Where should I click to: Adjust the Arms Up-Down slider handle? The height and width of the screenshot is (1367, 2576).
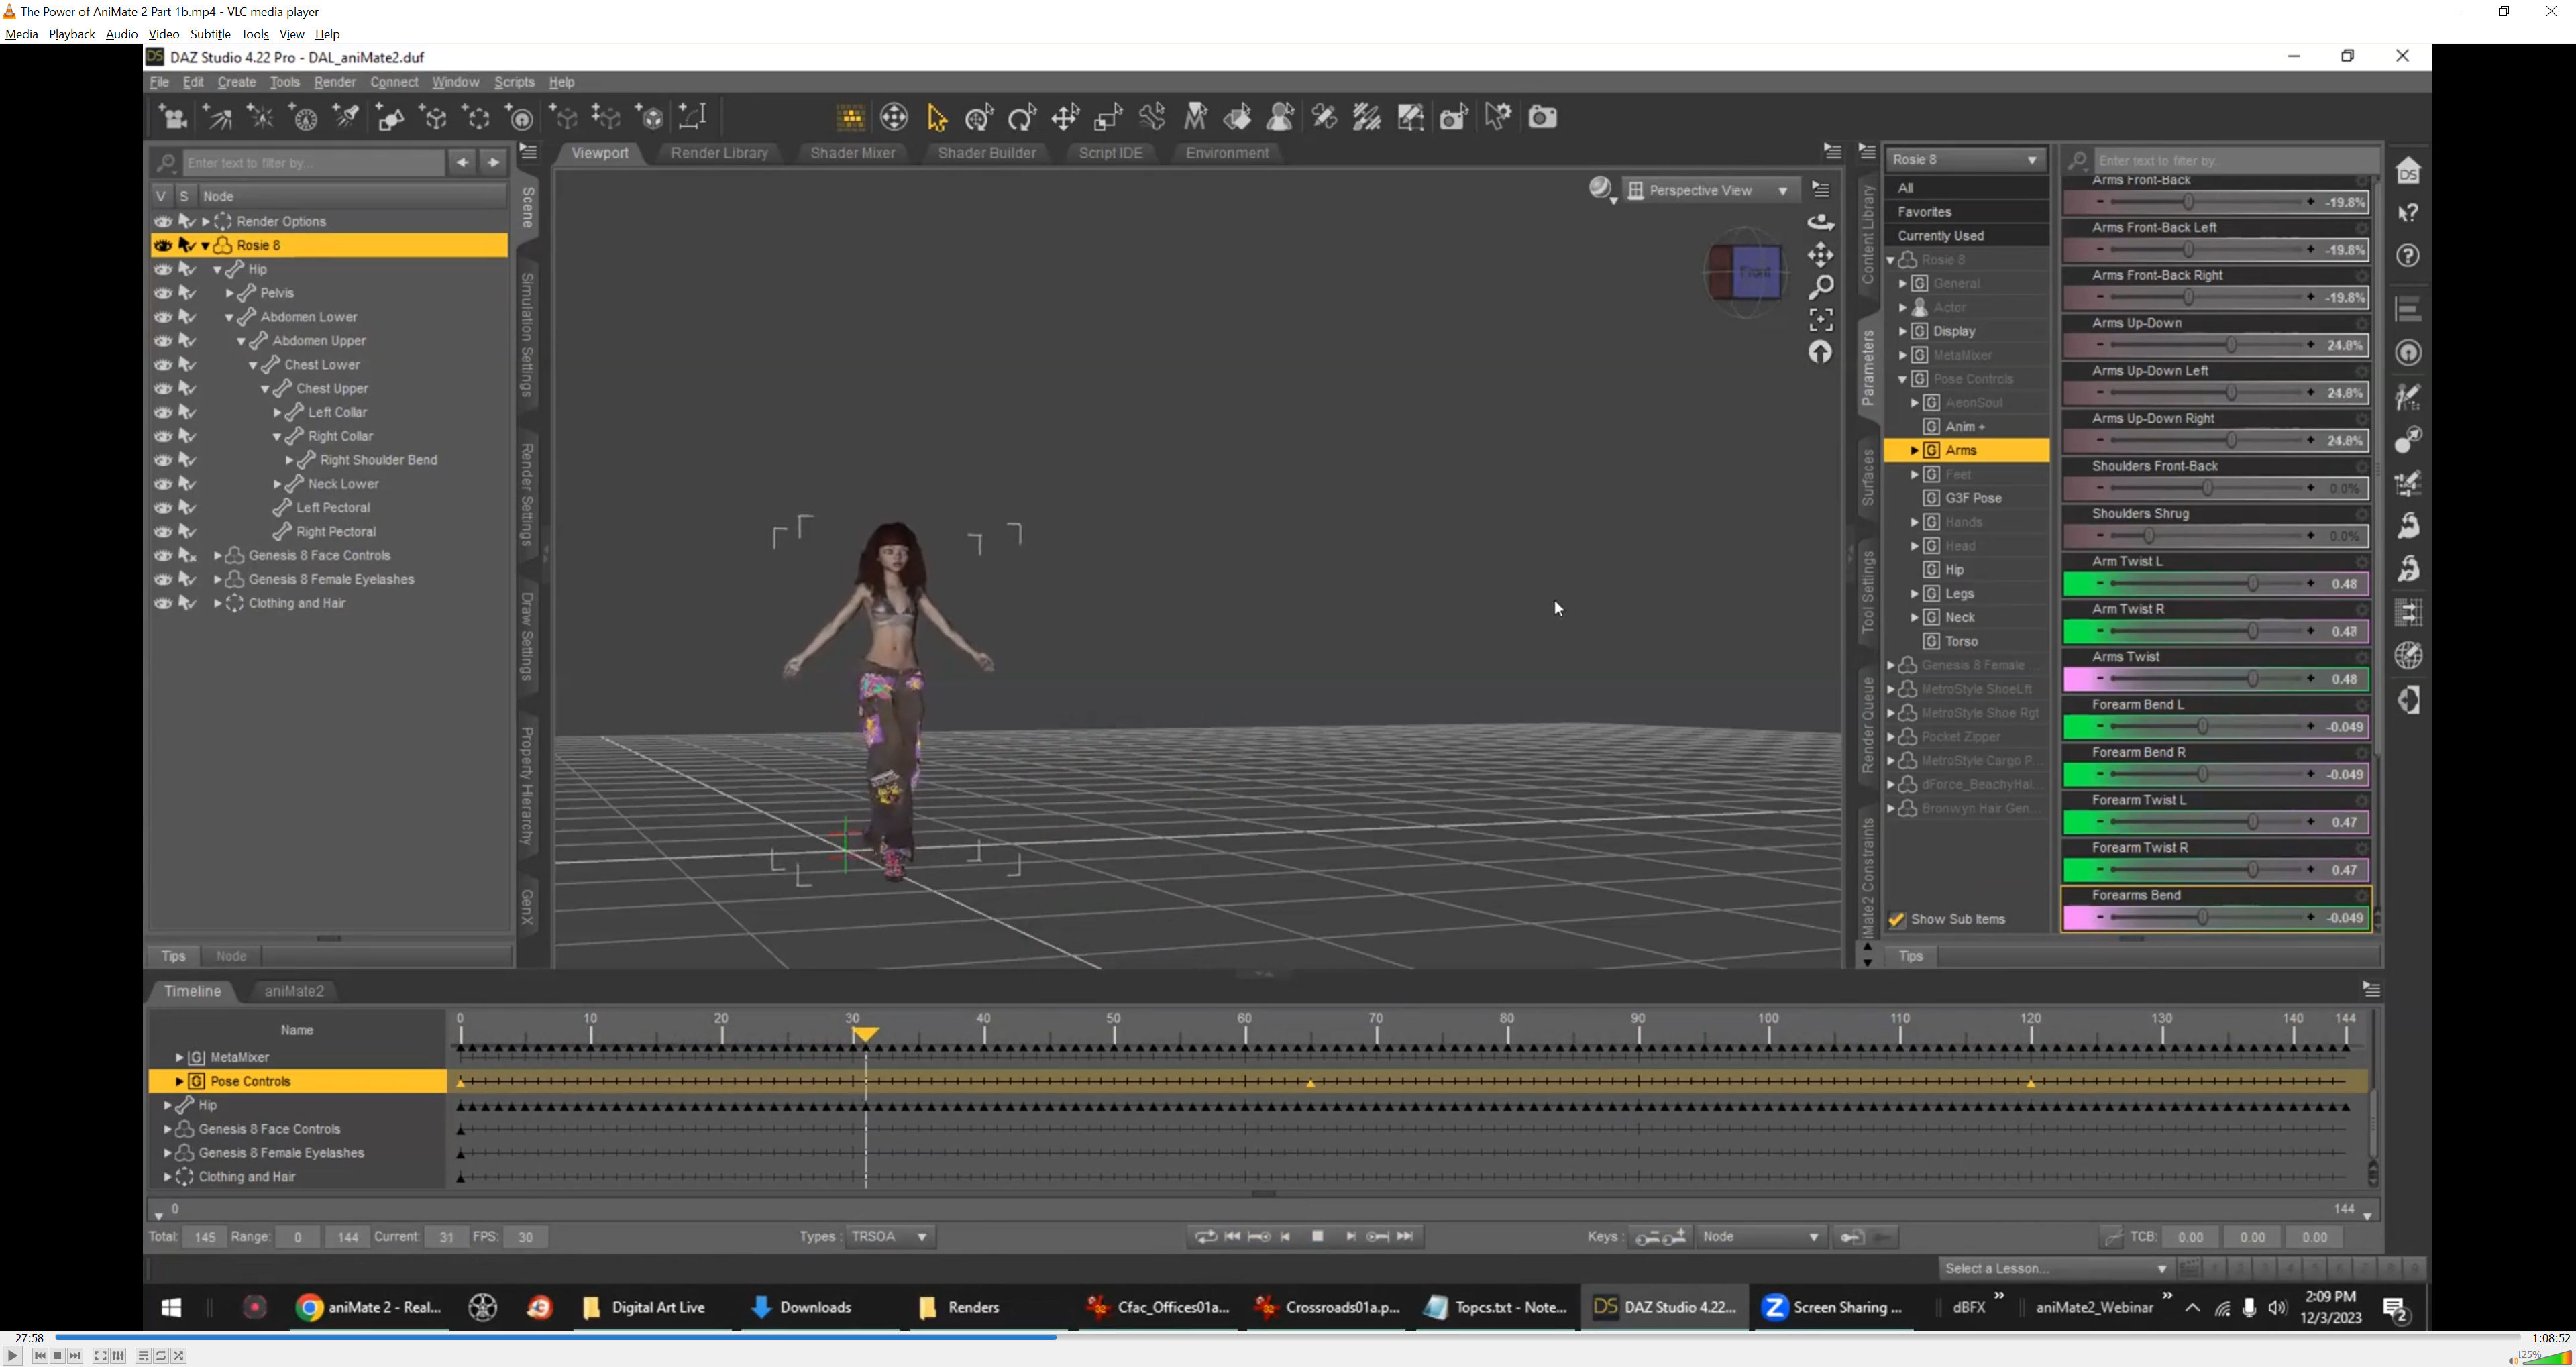point(2231,345)
